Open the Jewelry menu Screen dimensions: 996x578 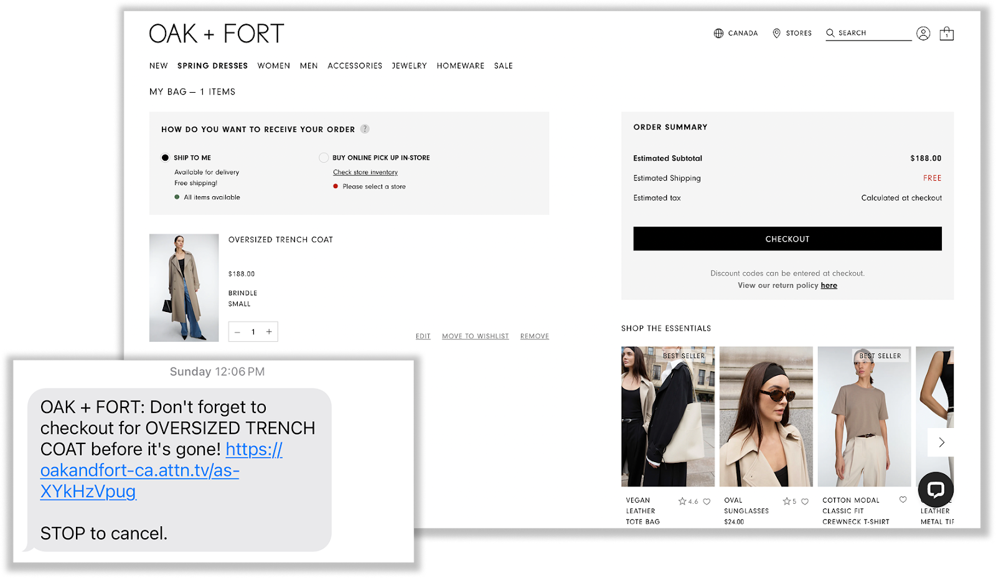(x=410, y=66)
